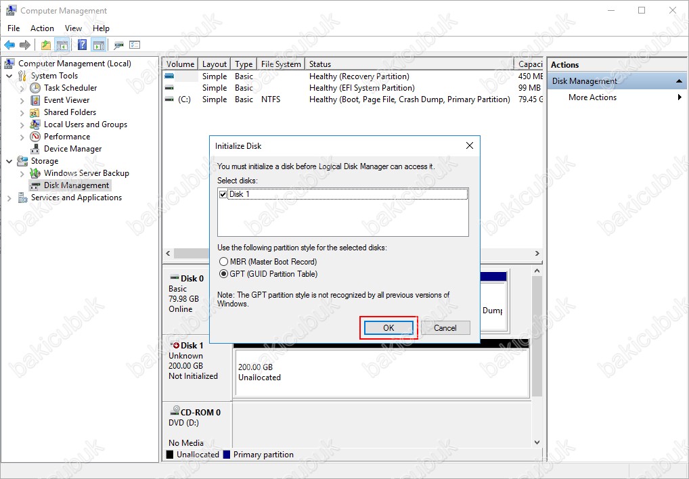Expand the Performance node

point(22,137)
